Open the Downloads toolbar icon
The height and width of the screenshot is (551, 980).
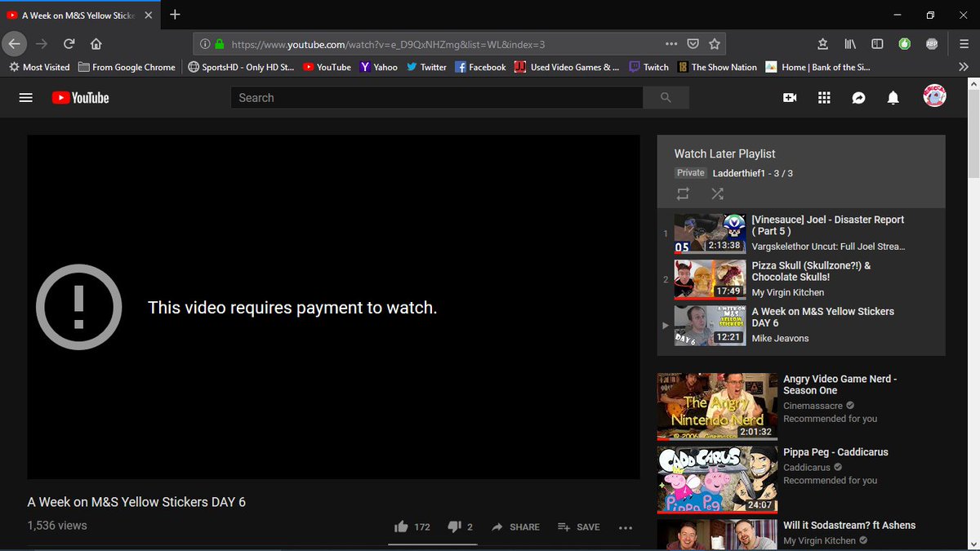click(x=823, y=44)
